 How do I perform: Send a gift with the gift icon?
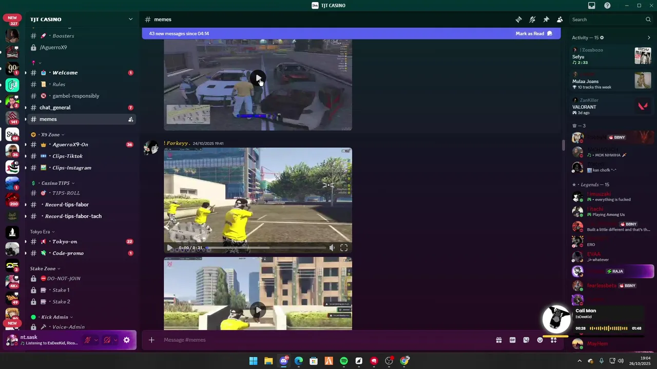click(498, 340)
